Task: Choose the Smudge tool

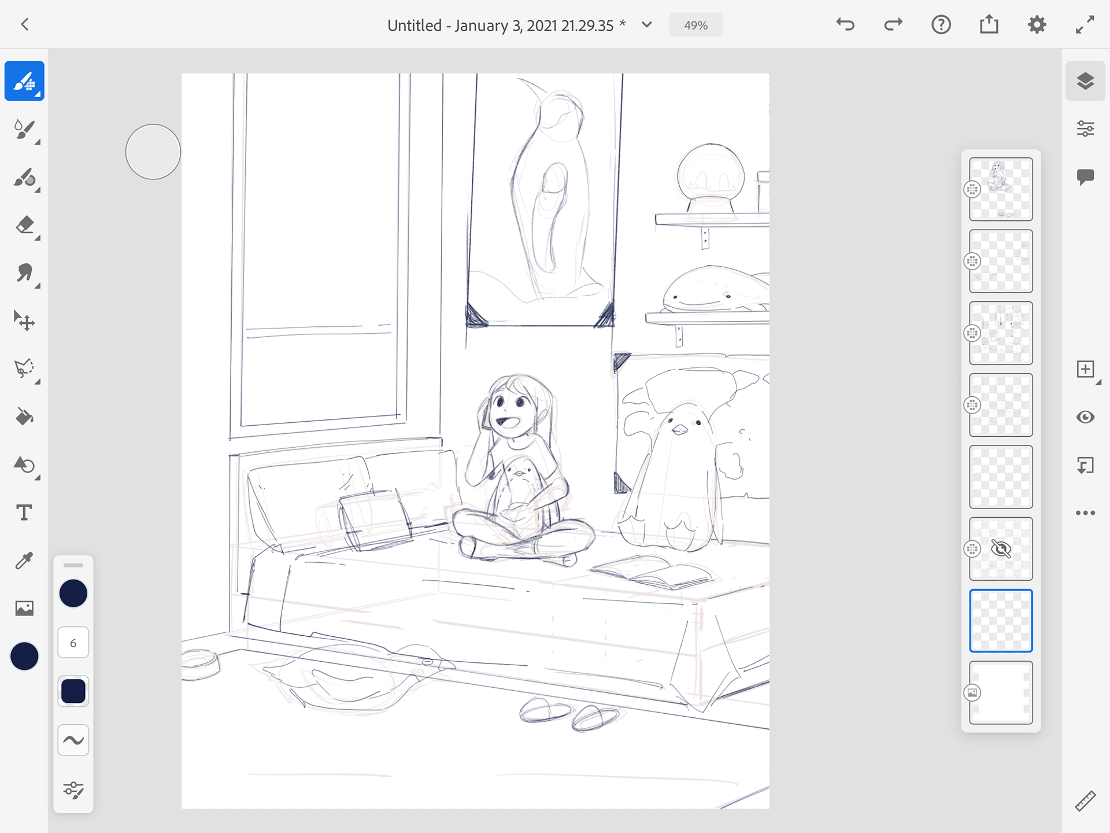Action: [24, 273]
